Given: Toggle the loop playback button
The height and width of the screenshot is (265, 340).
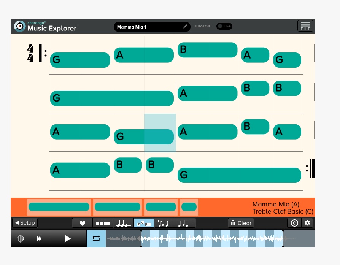Looking at the screenshot, I should [96, 238].
